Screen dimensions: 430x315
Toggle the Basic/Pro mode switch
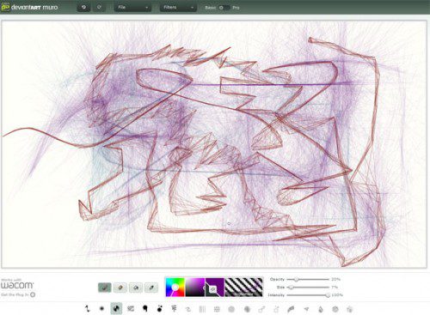[224, 8]
